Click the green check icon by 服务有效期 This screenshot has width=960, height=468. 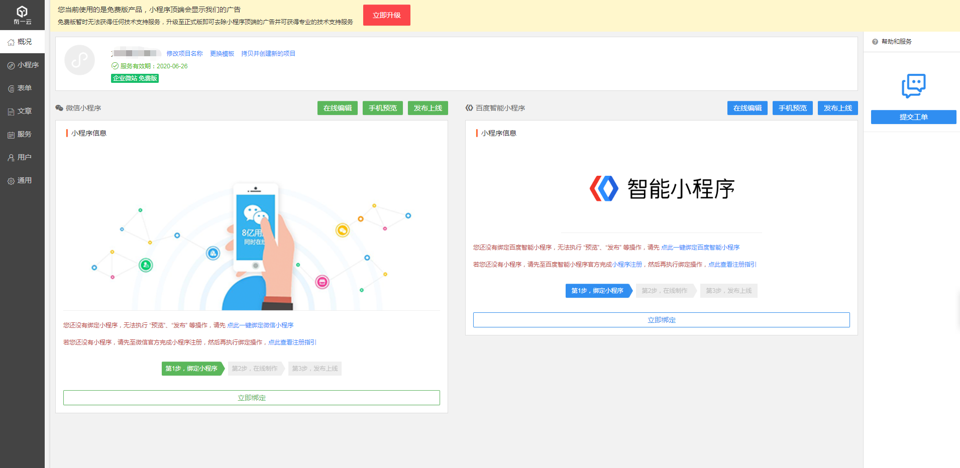click(115, 66)
